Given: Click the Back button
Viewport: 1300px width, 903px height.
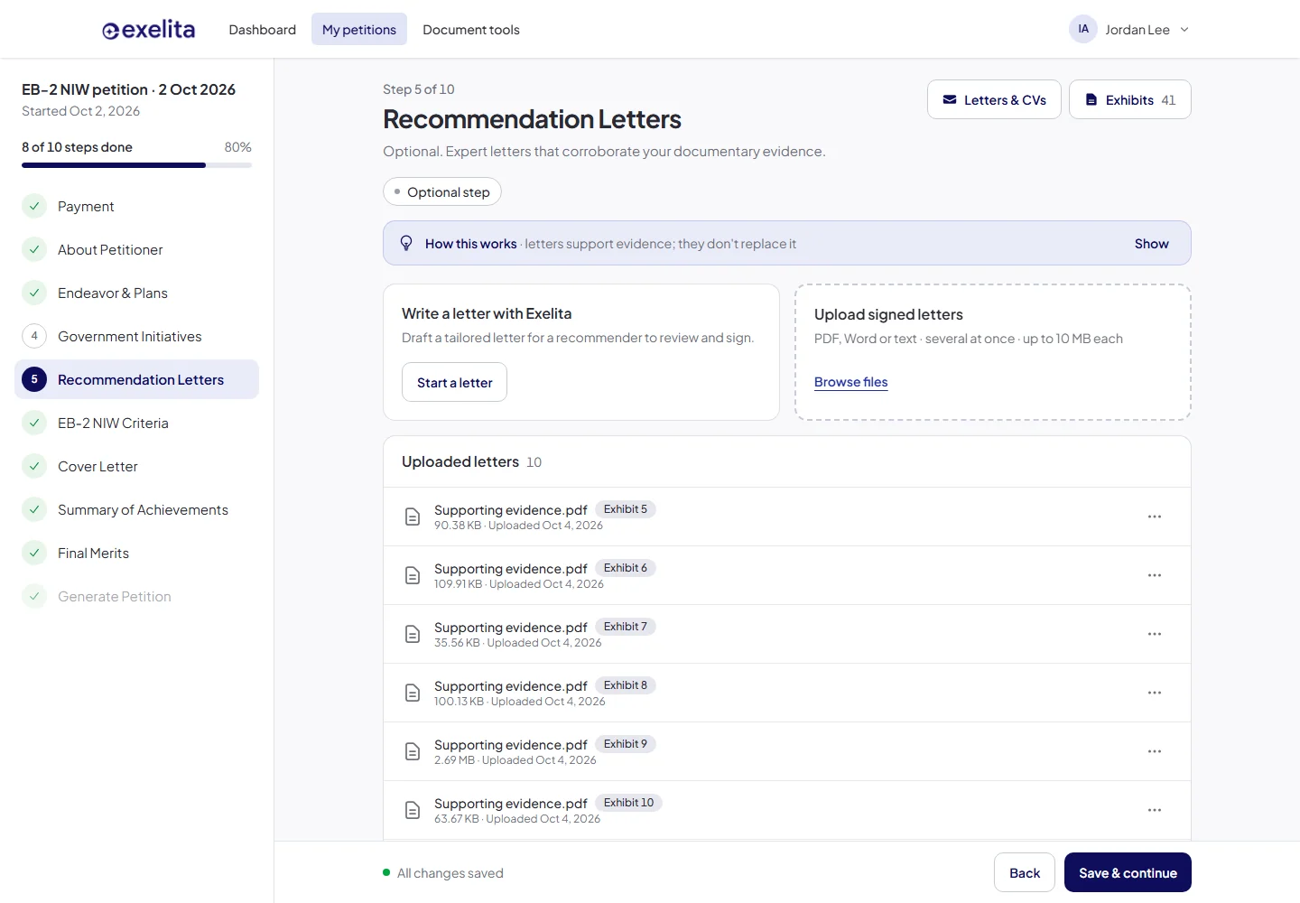Looking at the screenshot, I should [1025, 872].
